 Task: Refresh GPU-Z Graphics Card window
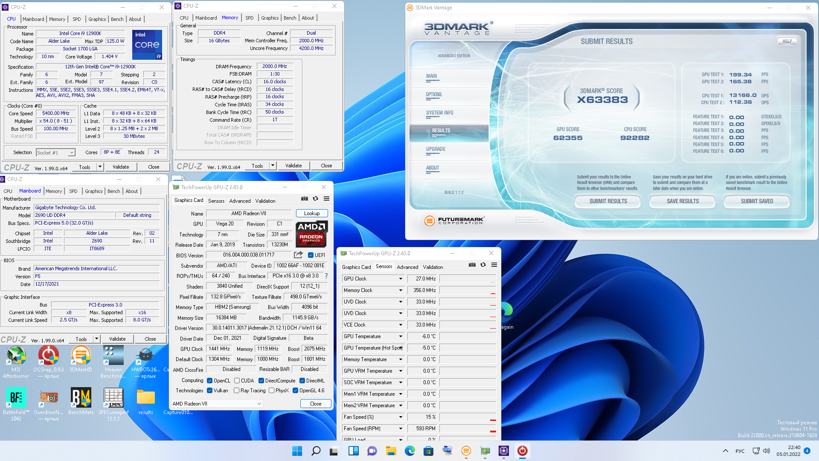click(316, 198)
